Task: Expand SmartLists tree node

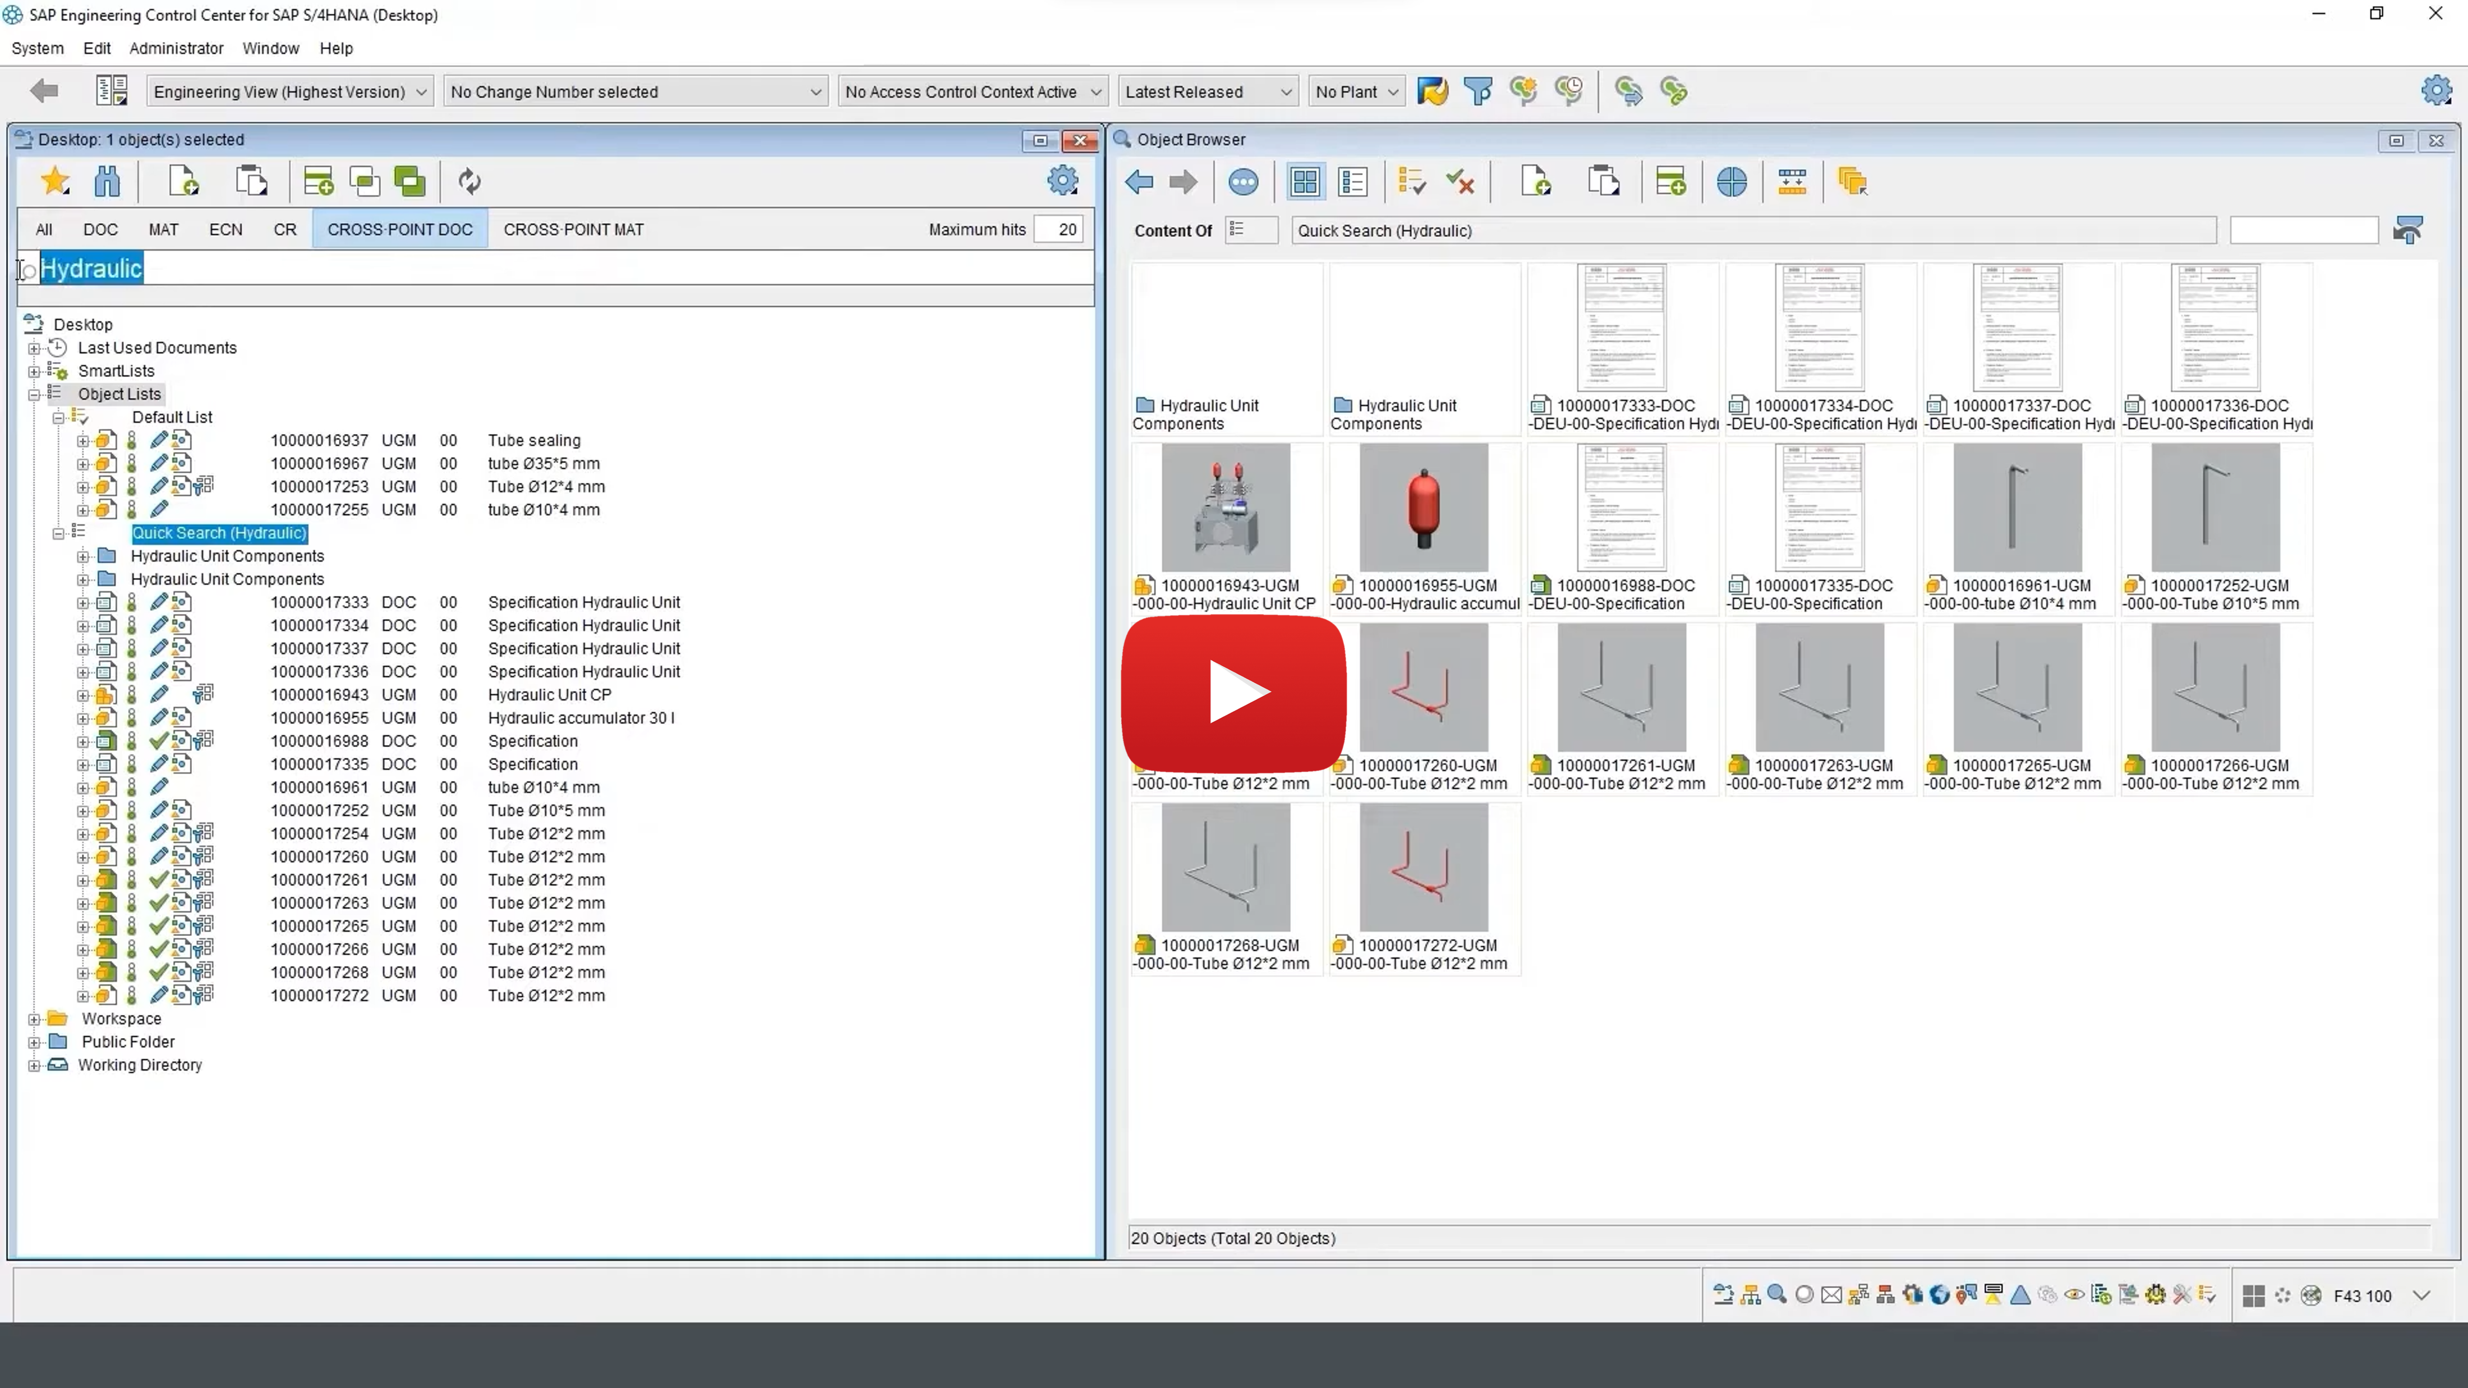Action: tap(34, 371)
